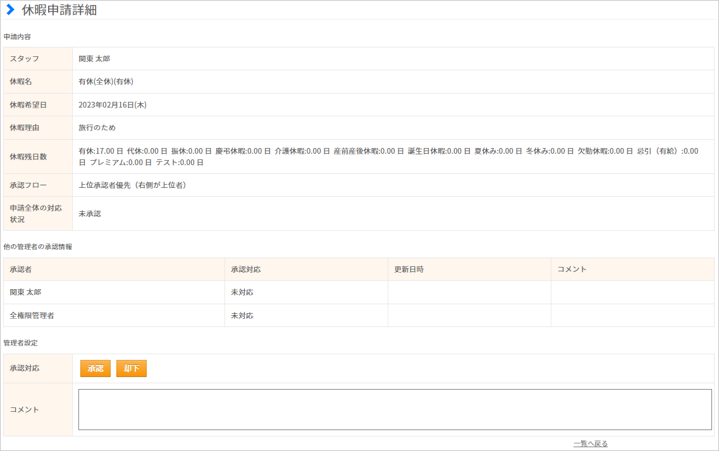719x451 pixels.
Task: Click approver 関東 太郎 in the approver table
Action: pos(25,292)
